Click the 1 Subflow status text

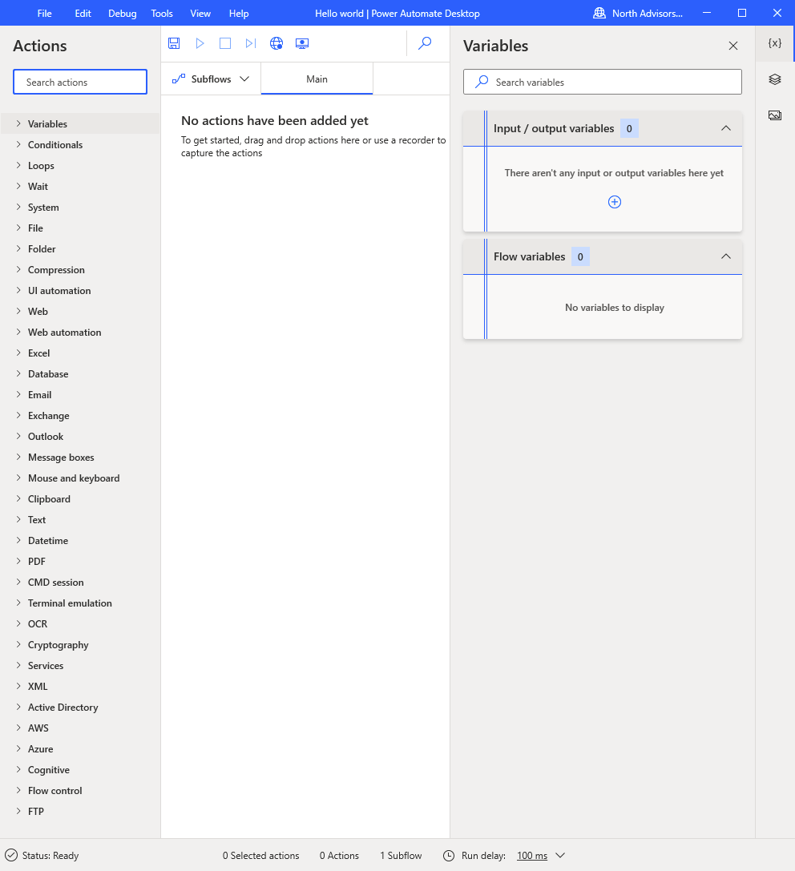pos(401,856)
